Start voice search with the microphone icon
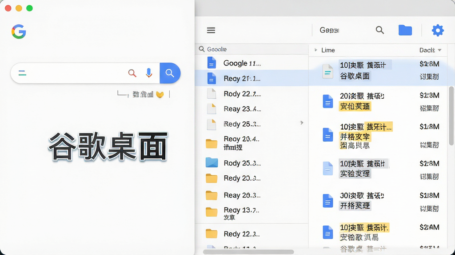455x255 pixels. (x=149, y=73)
